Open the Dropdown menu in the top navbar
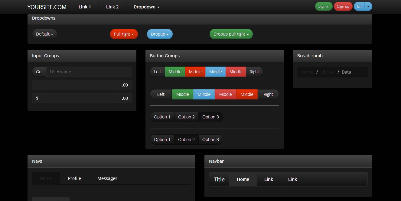 pos(146,7)
